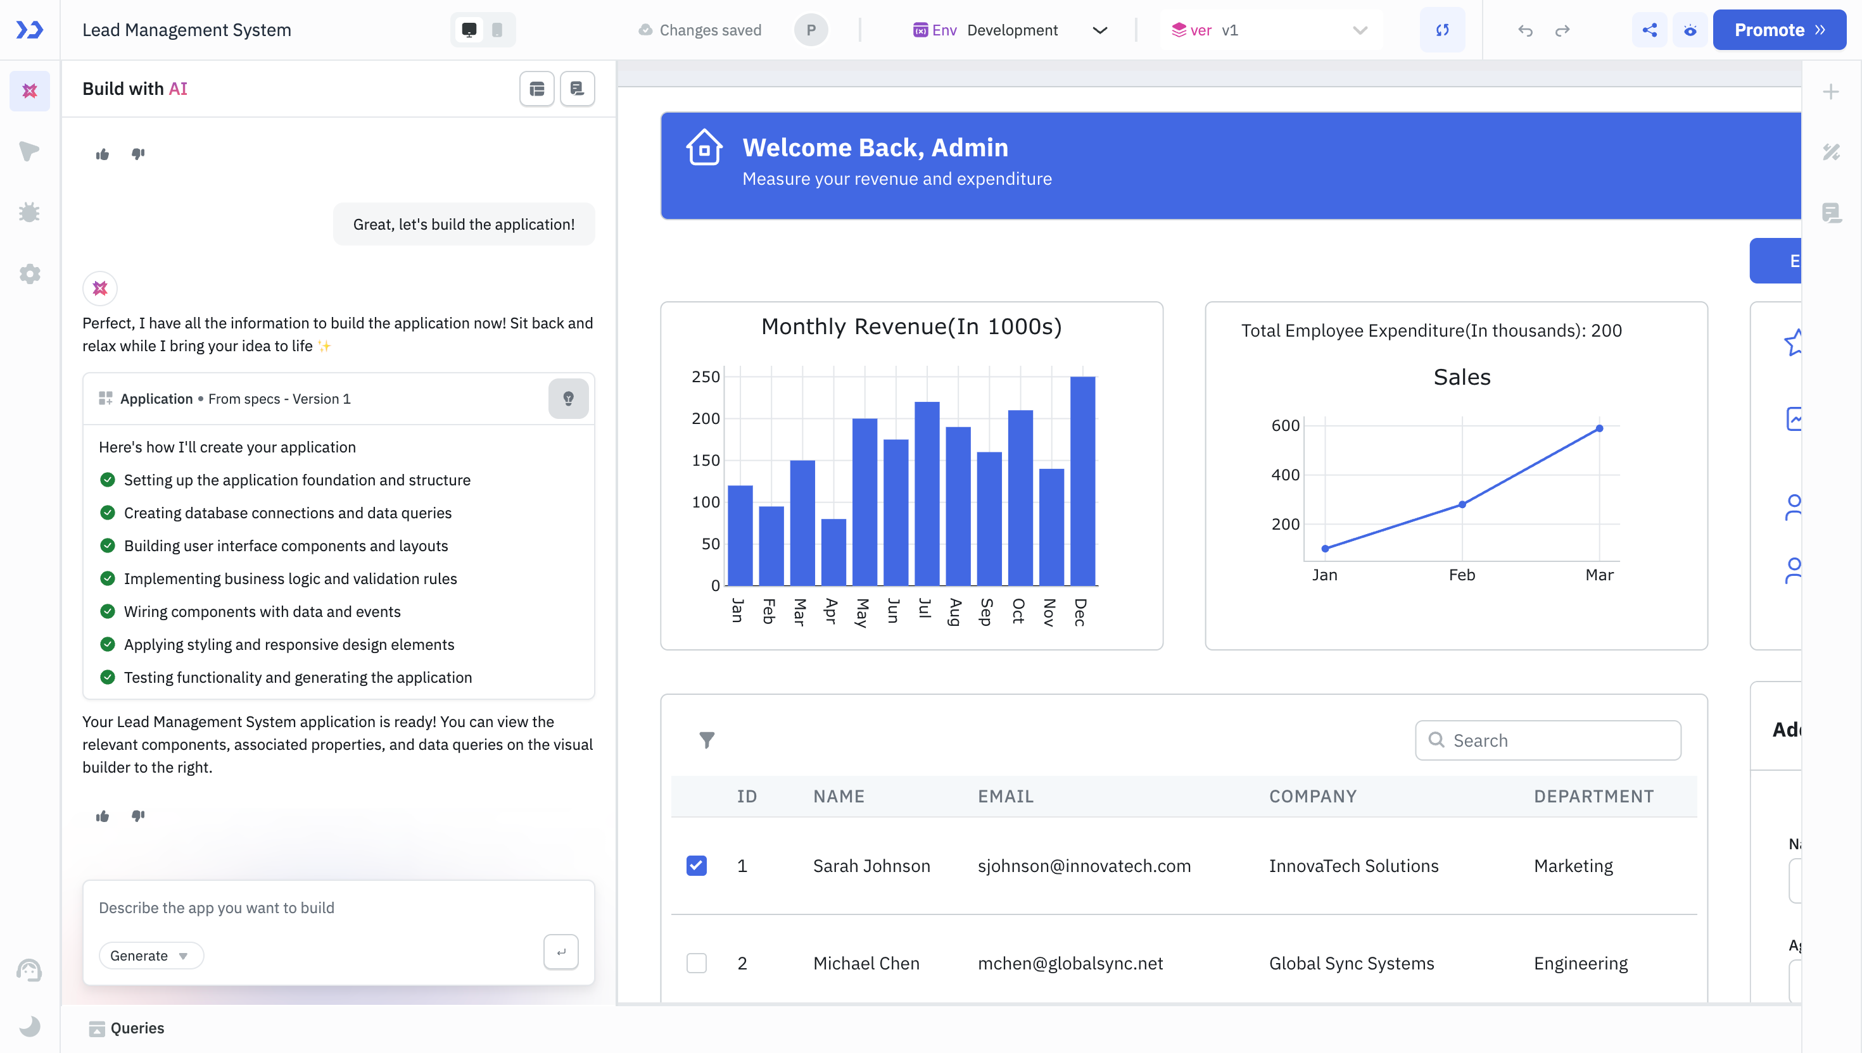
Task: Give a thumbs up to the AI response
Action: pos(102,816)
